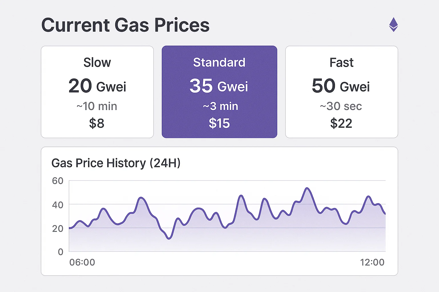Click the 60 value on the y-axis
Viewport: 439px width, 292px height.
58,181
